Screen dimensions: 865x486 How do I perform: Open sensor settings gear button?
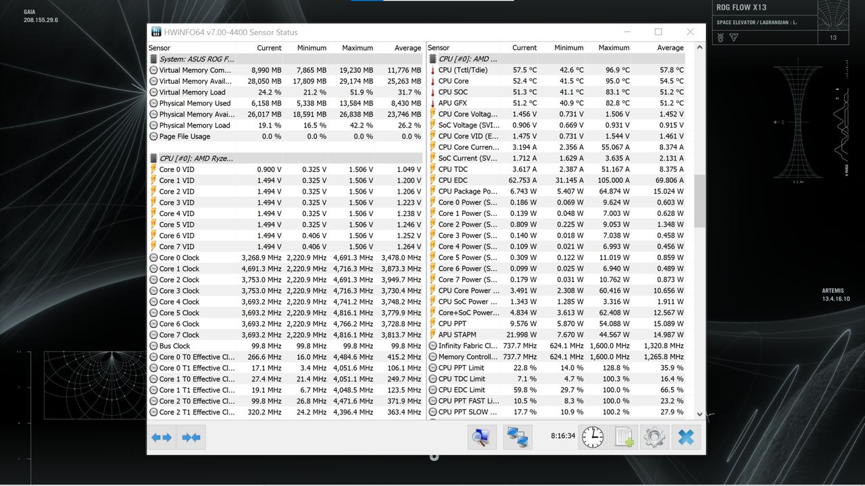[x=654, y=437]
